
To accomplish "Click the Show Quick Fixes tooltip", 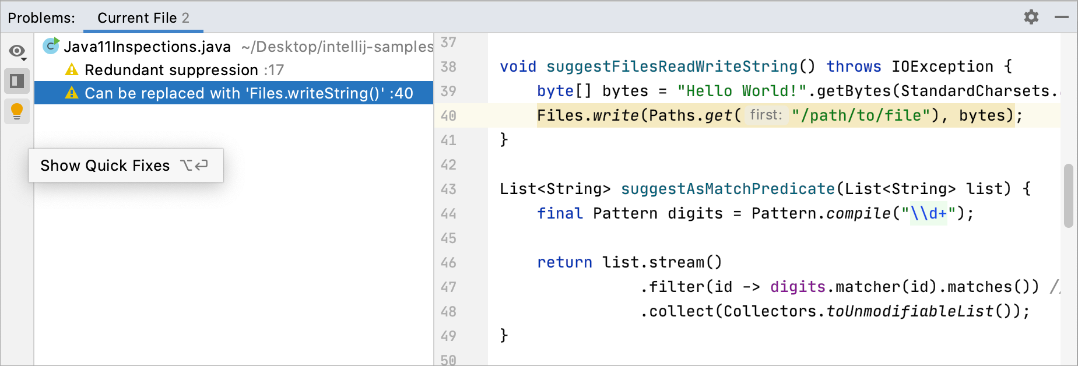I will click(126, 166).
